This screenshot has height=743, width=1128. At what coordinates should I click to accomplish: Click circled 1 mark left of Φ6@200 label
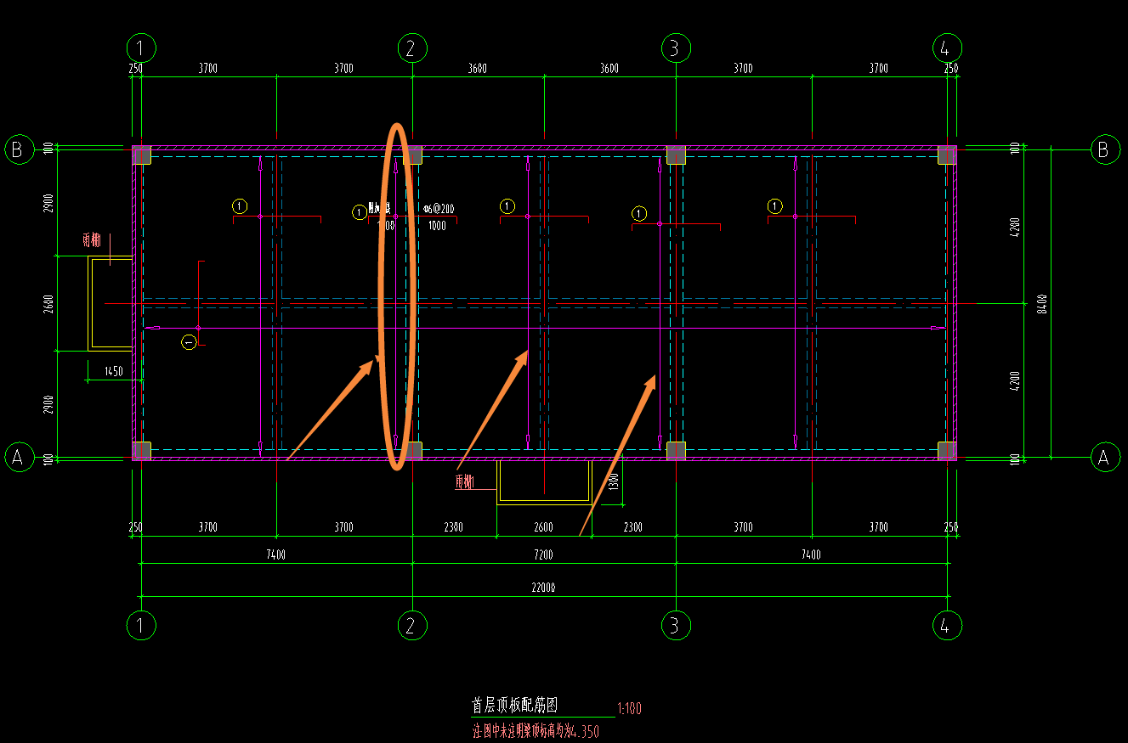(359, 212)
